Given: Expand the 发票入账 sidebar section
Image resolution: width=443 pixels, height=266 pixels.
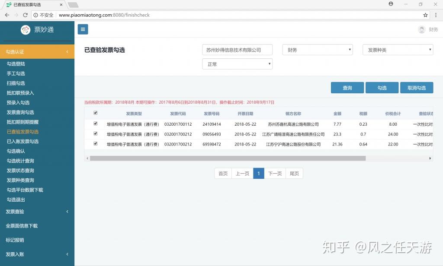Looking at the screenshot, I should coord(37,254).
